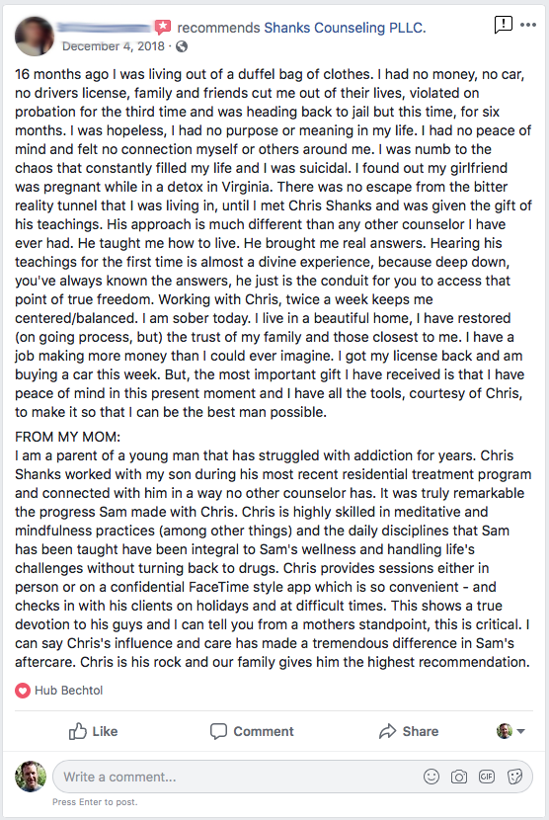This screenshot has height=820, width=549.
Task: Expand the comment-as profile dropdown arrow
Action: point(520,731)
